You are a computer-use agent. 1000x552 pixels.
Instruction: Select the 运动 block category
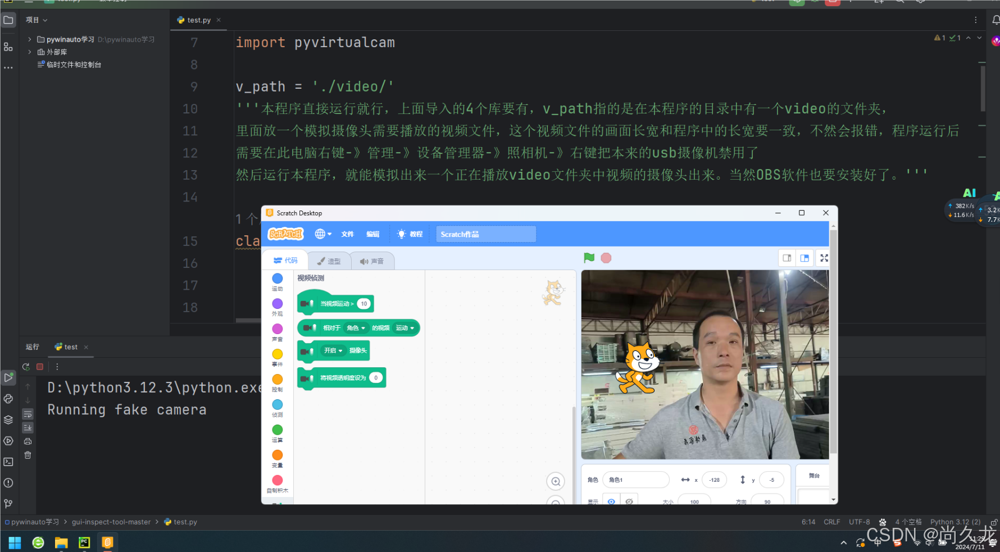click(278, 282)
